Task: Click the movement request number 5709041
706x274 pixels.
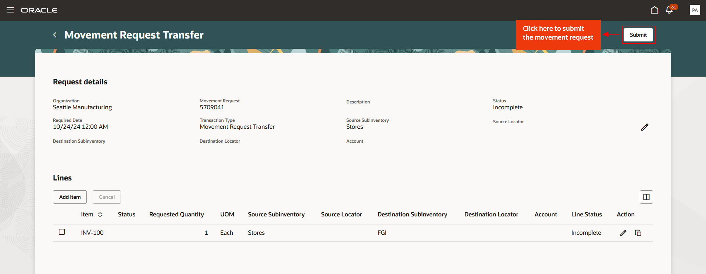Action: click(212, 107)
